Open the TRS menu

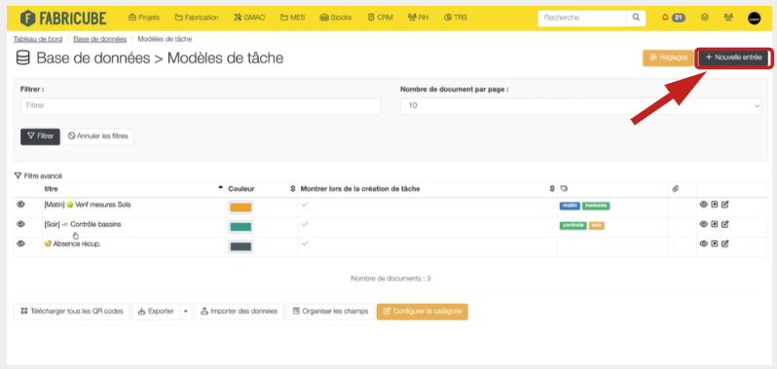pyautogui.click(x=456, y=18)
